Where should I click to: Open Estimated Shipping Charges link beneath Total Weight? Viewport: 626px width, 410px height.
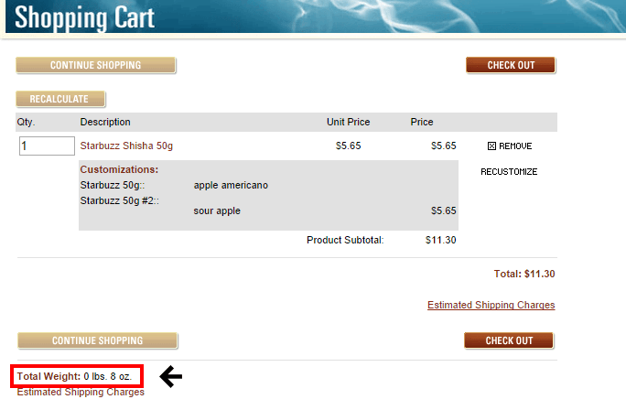81,392
